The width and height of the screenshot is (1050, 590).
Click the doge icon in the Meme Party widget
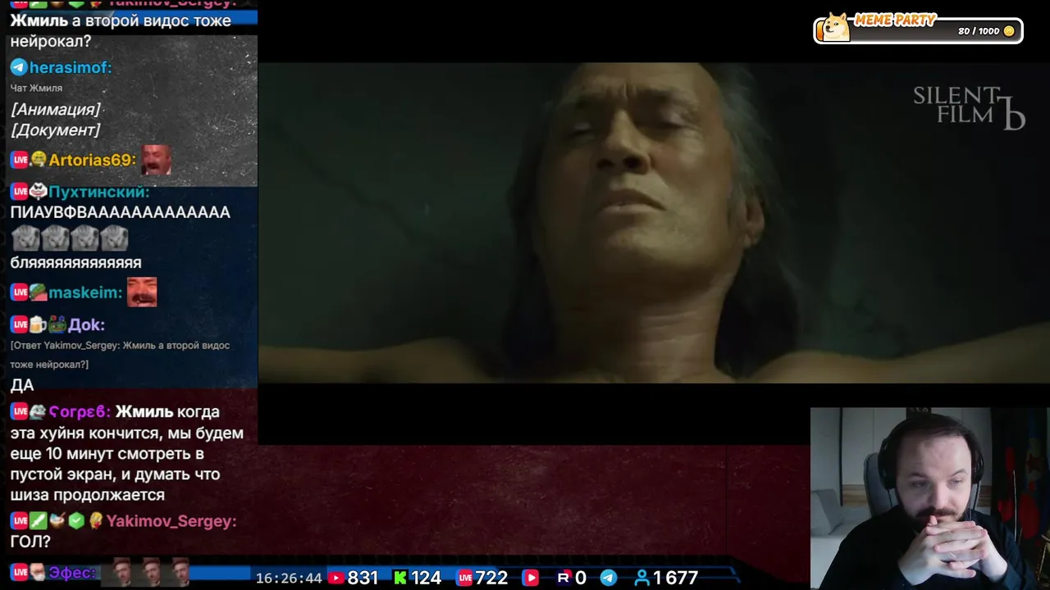(835, 27)
